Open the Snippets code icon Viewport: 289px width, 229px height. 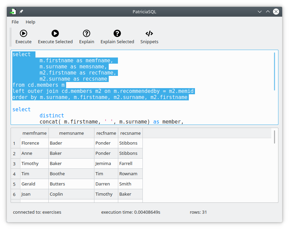click(x=149, y=33)
